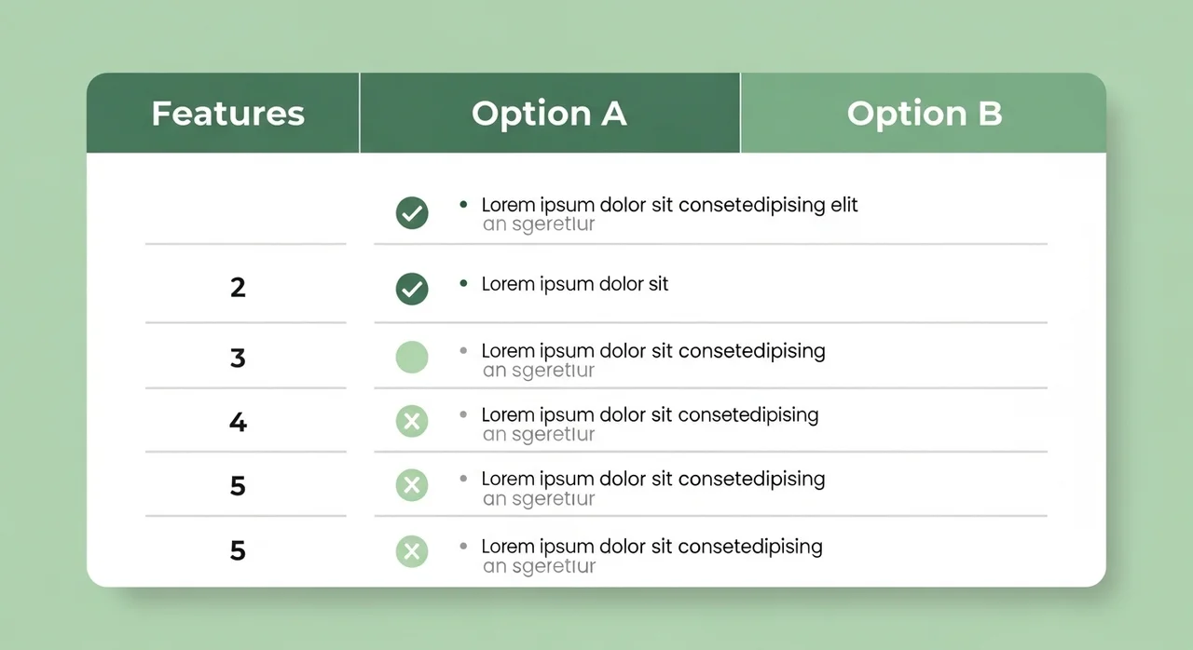Select the Features column header
This screenshot has height=650, width=1193.
227,114
